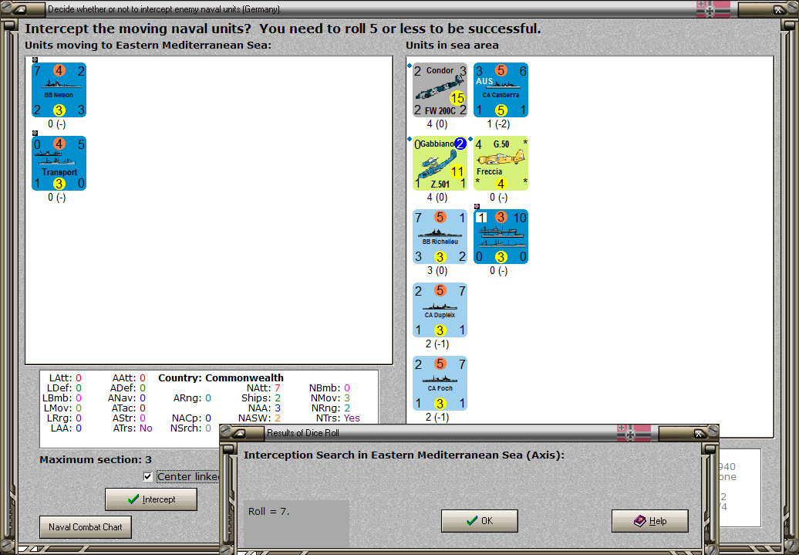The image size is (799, 555).
Task: Click the '3 (0)' value under BB Richelieu
Action: coord(437,271)
